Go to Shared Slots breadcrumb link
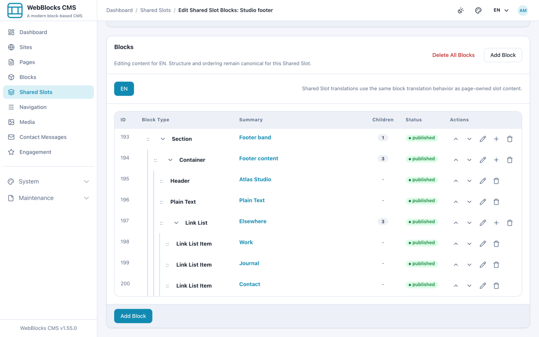Image resolution: width=539 pixels, height=337 pixels. point(155,10)
